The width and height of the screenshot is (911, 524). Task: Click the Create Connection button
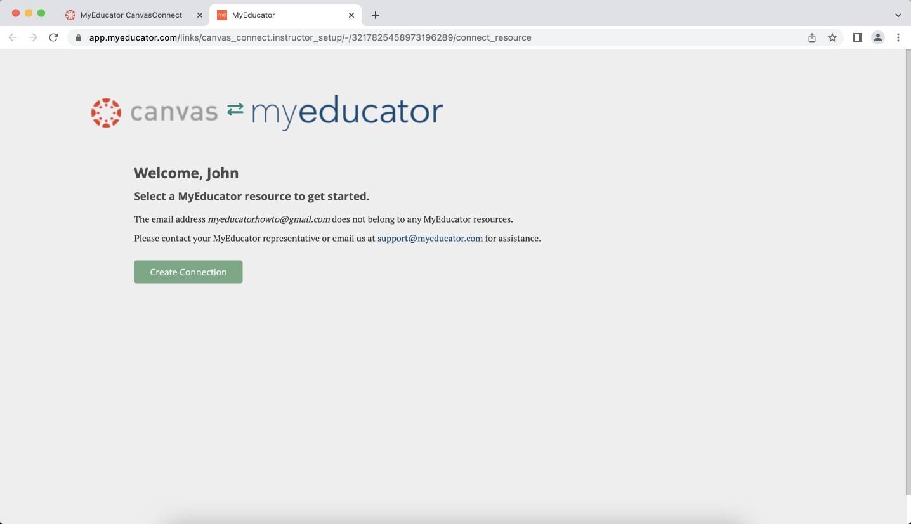[188, 272]
